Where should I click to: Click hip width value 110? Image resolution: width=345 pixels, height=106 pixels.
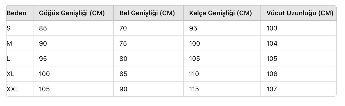coord(194,74)
